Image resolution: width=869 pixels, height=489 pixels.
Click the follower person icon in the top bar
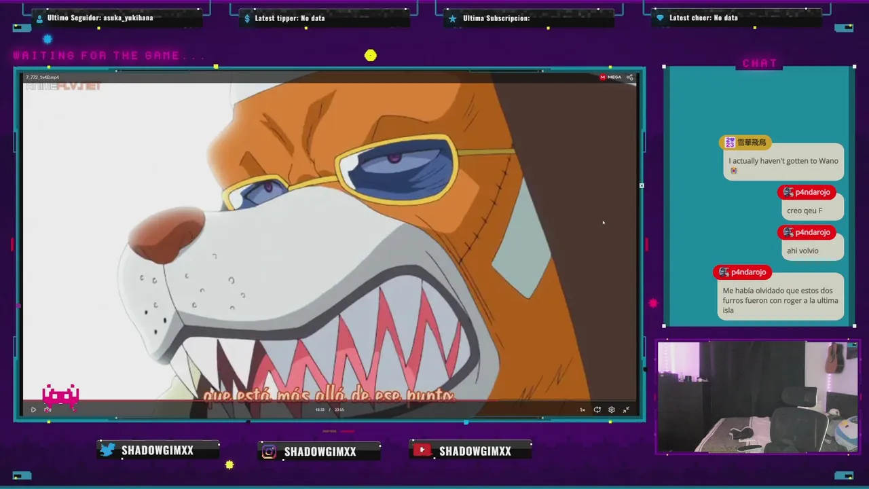(x=39, y=18)
